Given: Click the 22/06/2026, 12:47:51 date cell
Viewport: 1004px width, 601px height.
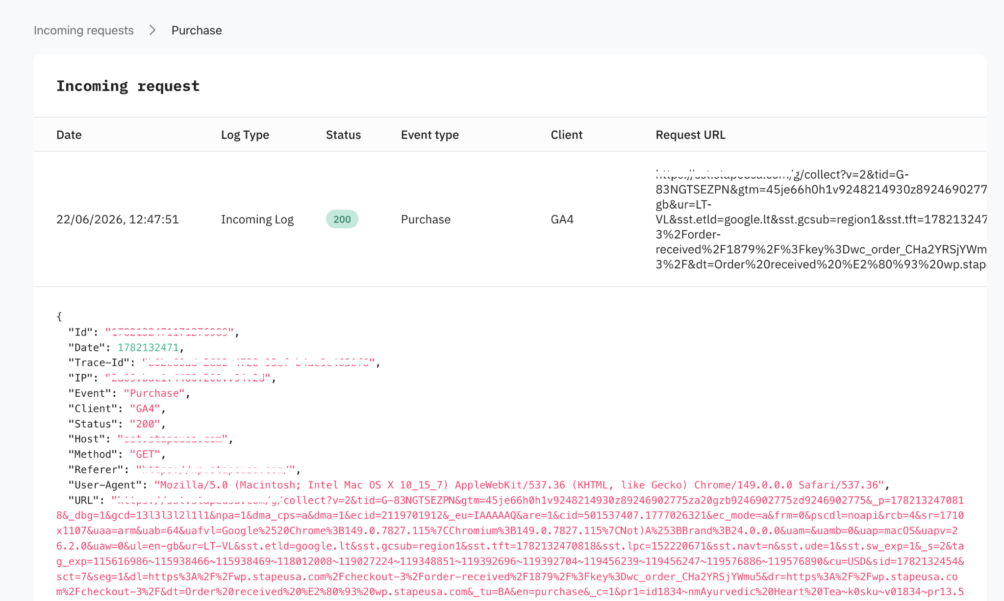Looking at the screenshot, I should tap(118, 219).
